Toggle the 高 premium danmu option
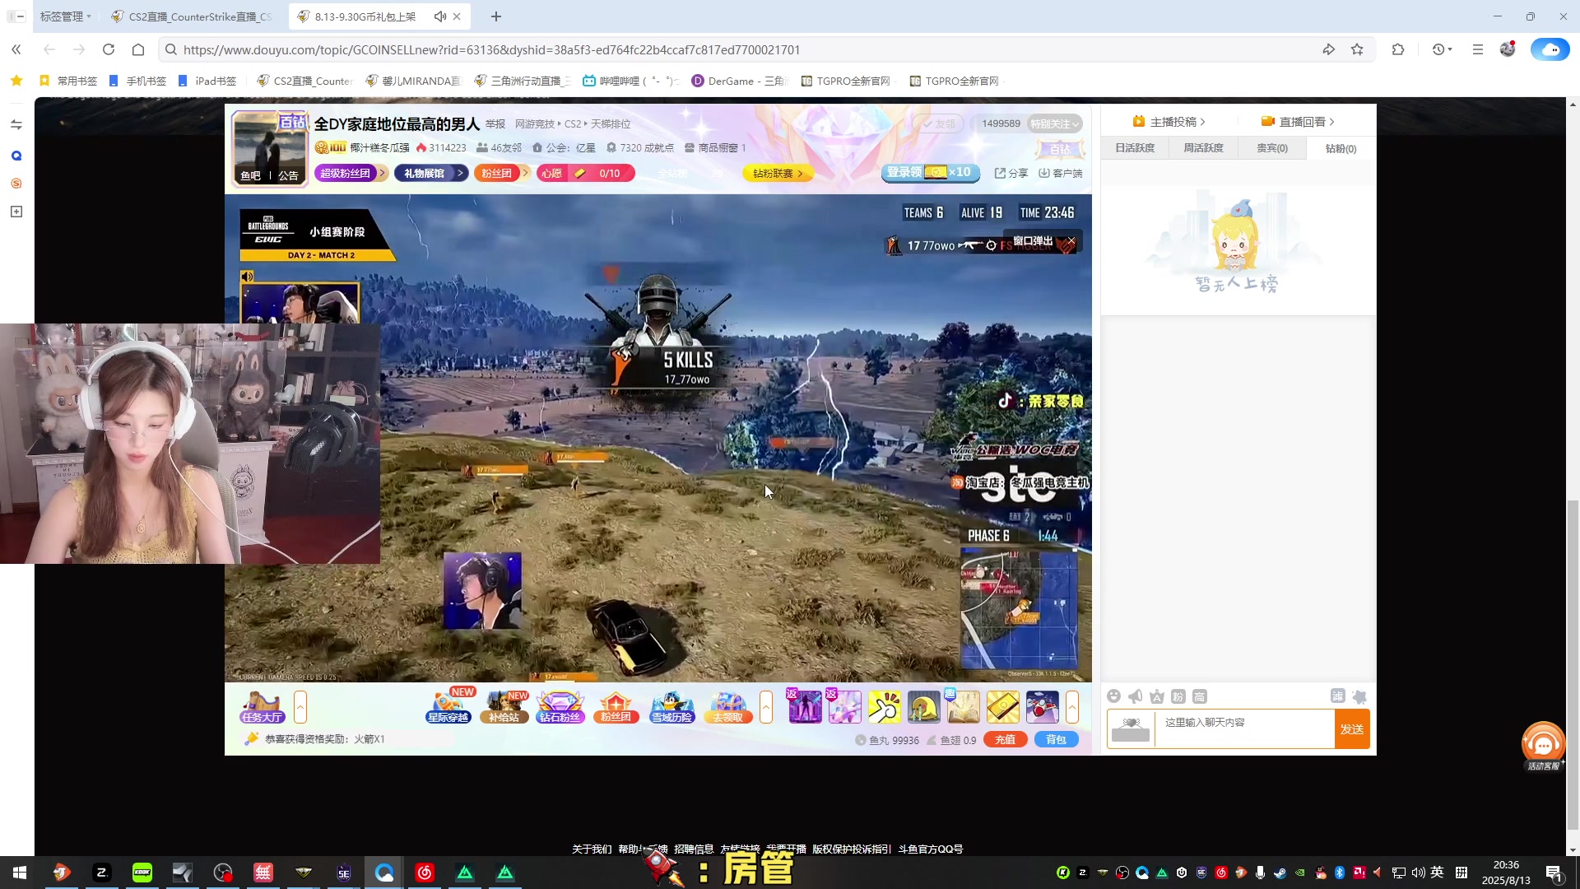Viewport: 1580px width, 889px height. tap(1199, 696)
